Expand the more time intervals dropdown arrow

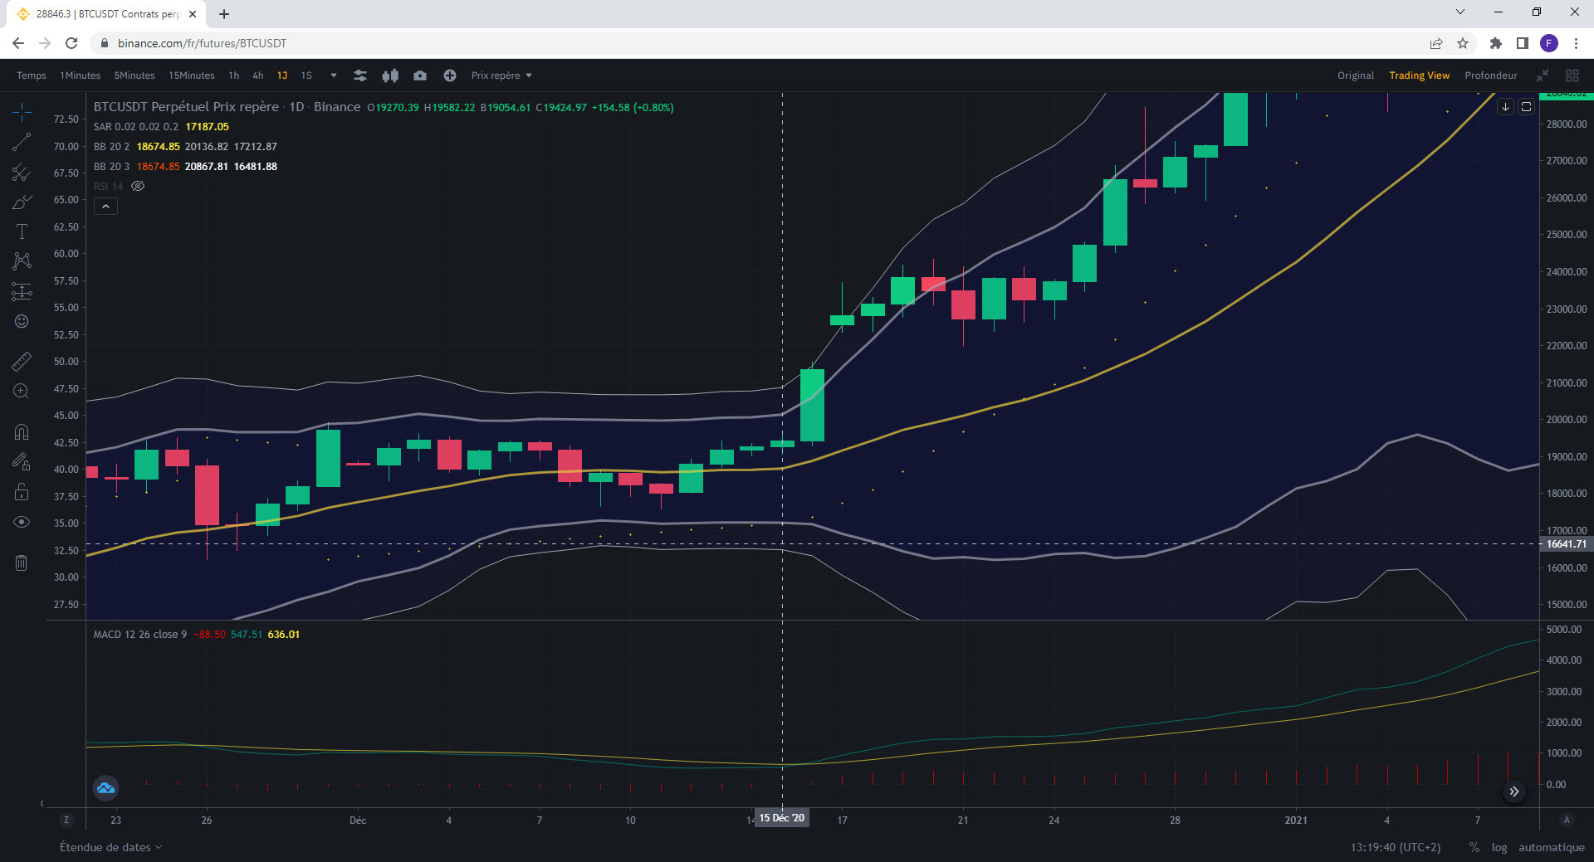[x=334, y=75]
